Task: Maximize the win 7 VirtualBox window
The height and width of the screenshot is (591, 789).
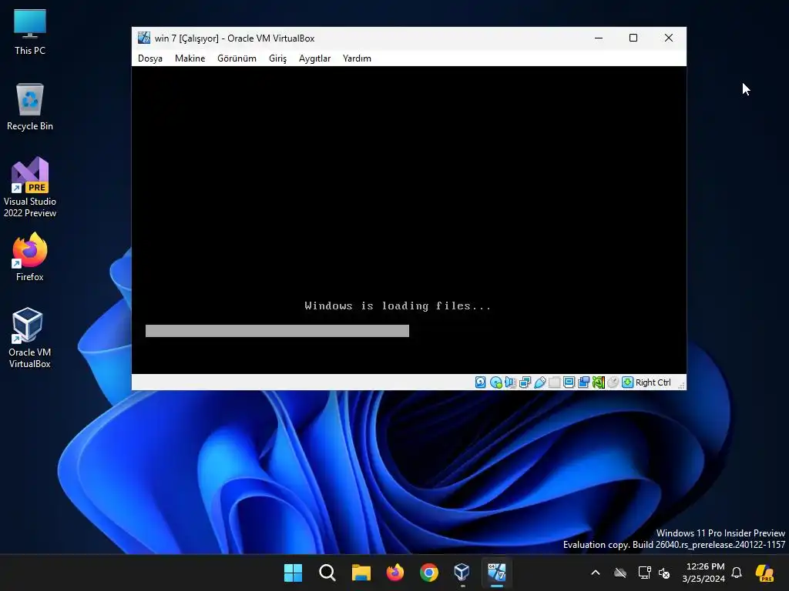Action: [x=633, y=38]
